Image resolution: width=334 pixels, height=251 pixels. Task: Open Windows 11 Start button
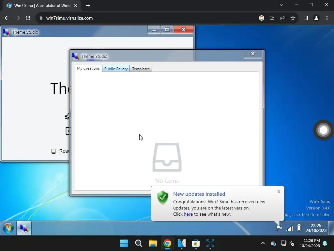click(x=124, y=243)
